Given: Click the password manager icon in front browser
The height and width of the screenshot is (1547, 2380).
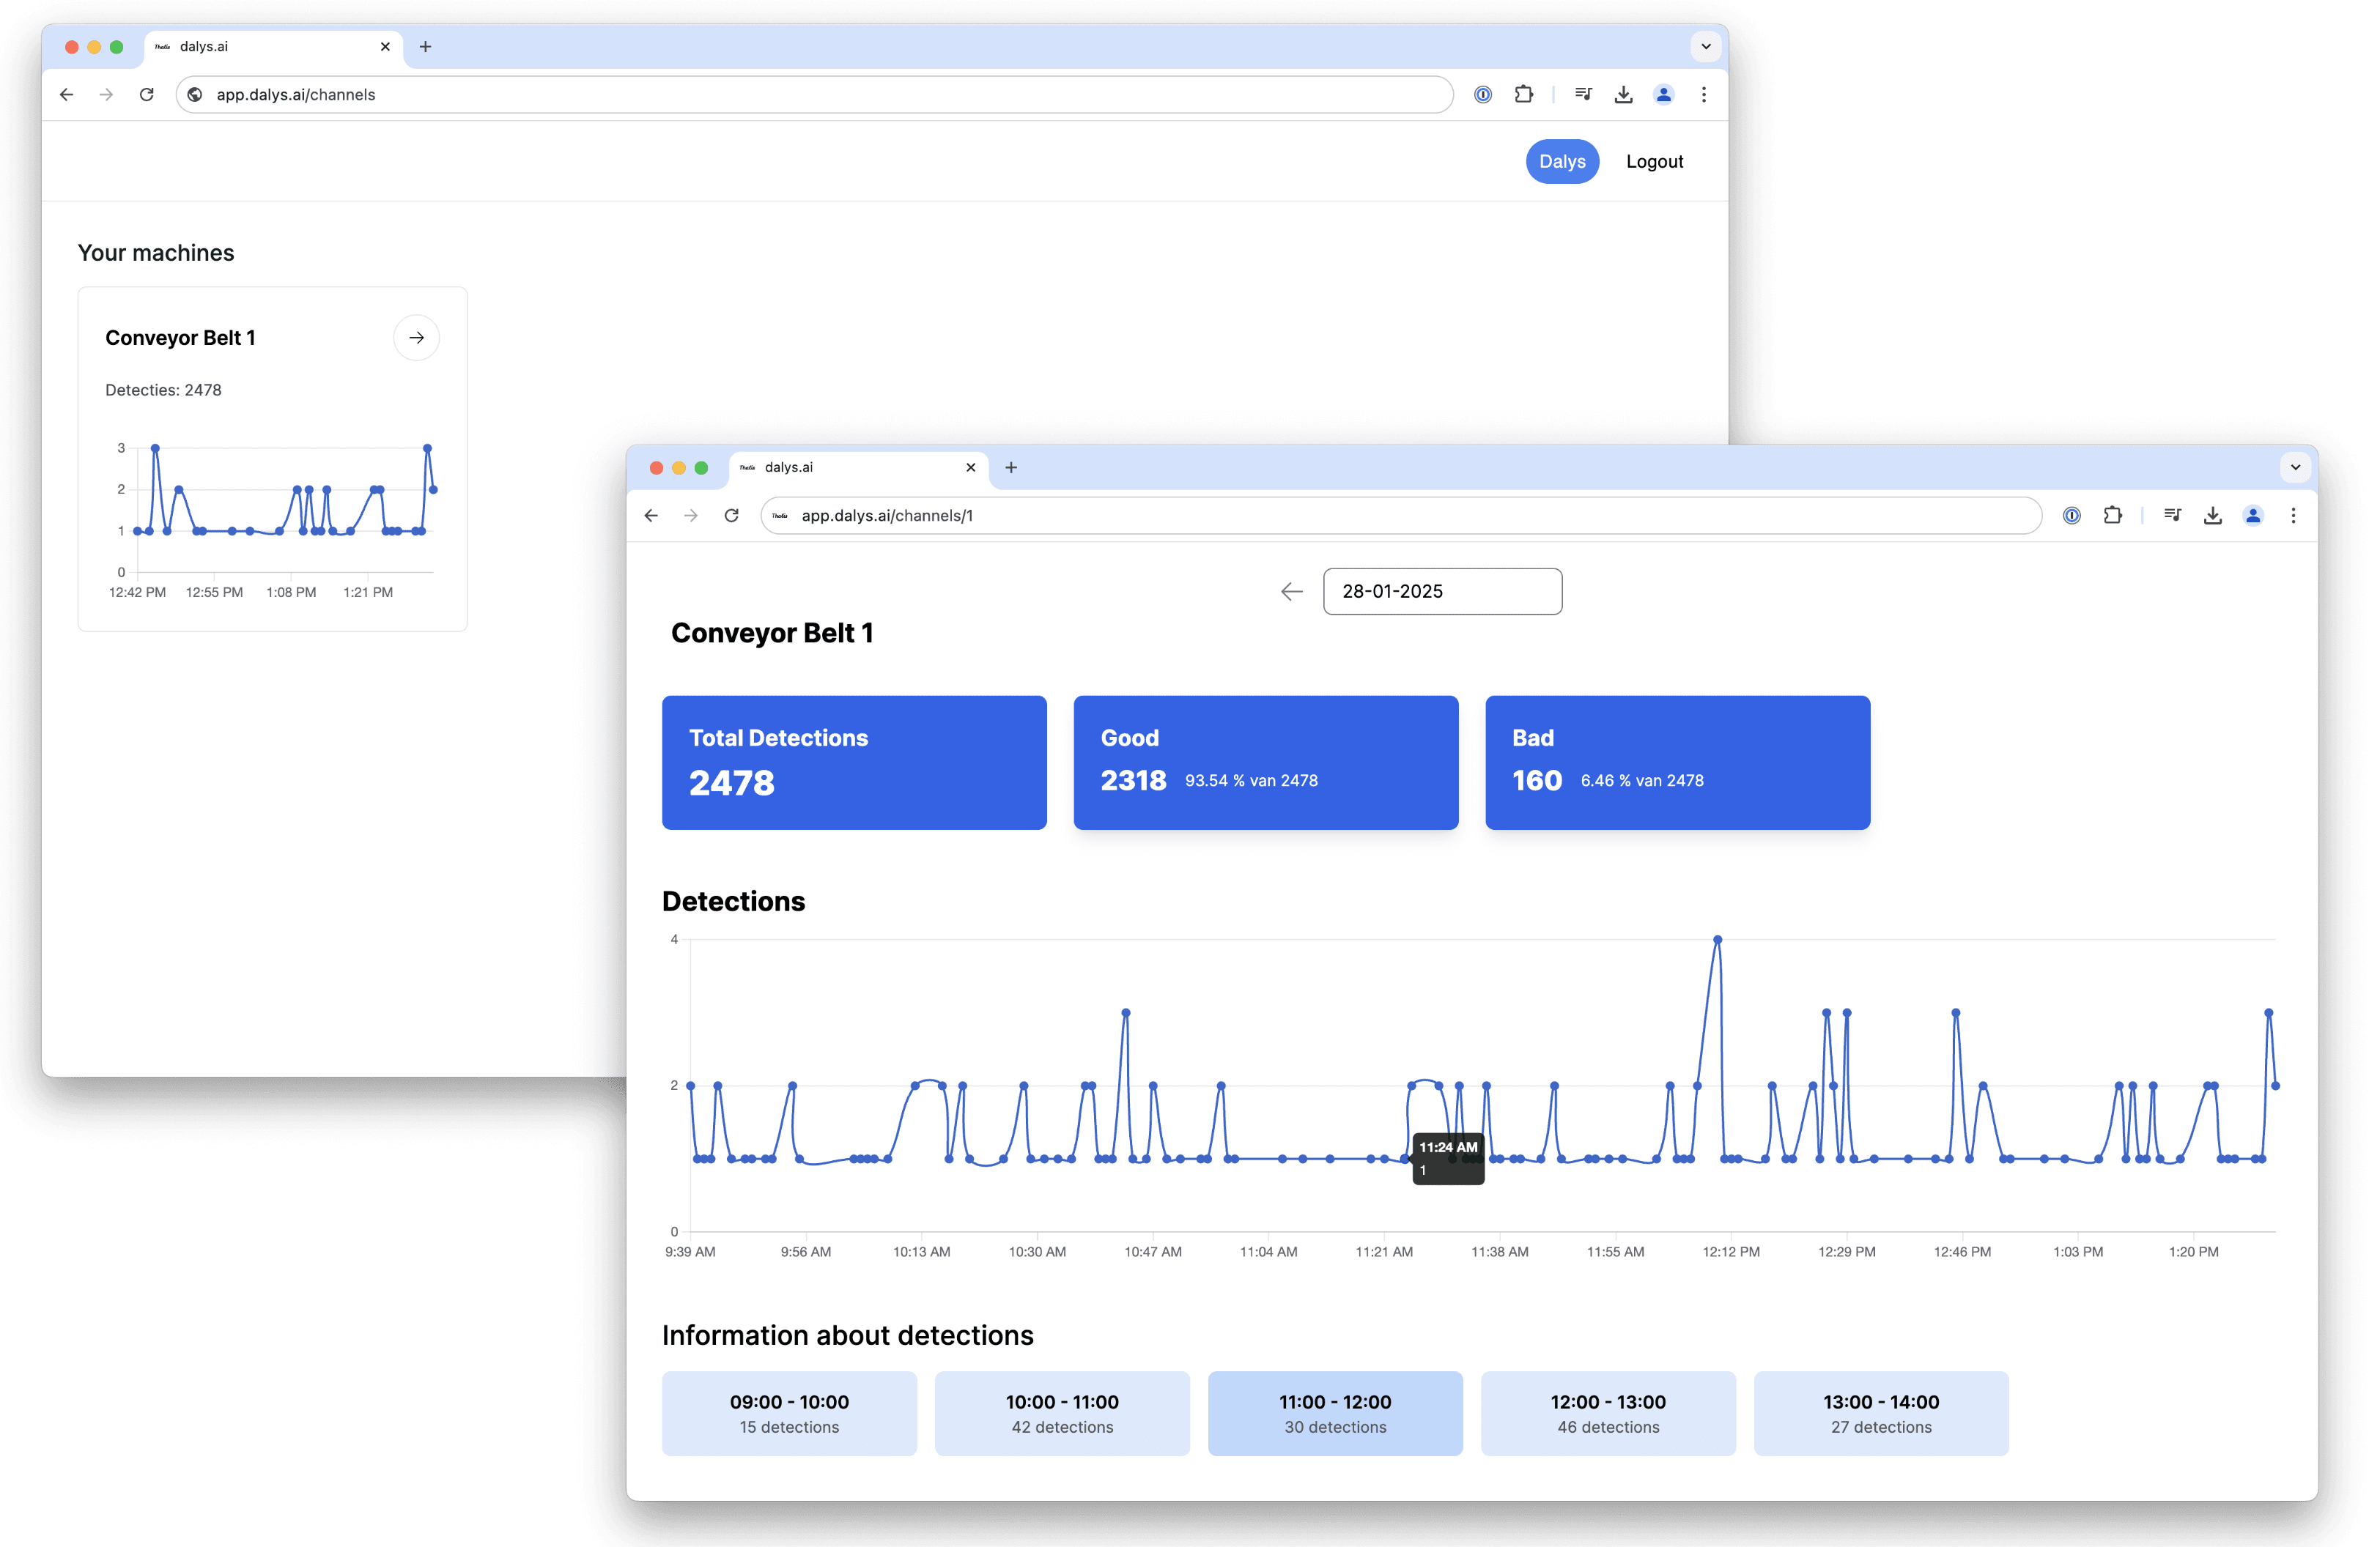Looking at the screenshot, I should [2072, 516].
